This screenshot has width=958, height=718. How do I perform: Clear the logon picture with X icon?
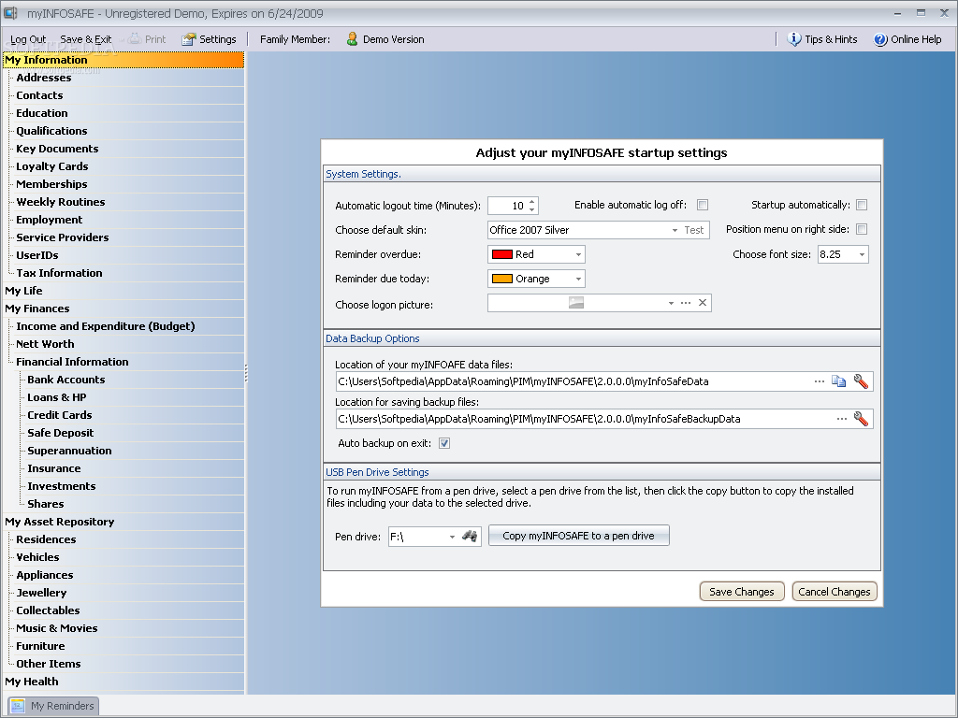click(703, 303)
